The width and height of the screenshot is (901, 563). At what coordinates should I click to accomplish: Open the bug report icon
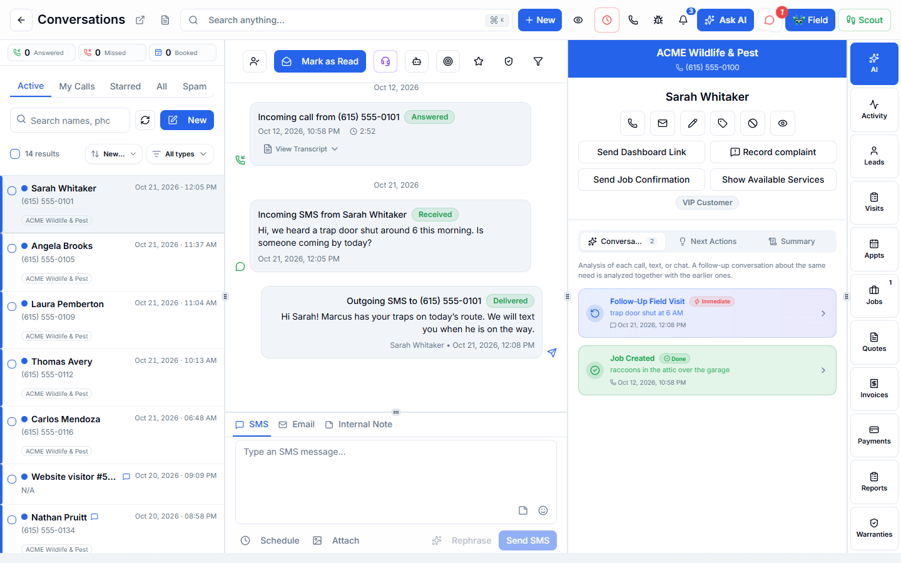tap(658, 20)
